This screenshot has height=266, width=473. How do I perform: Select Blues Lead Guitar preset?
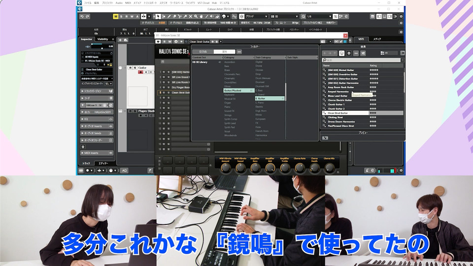point(337,96)
